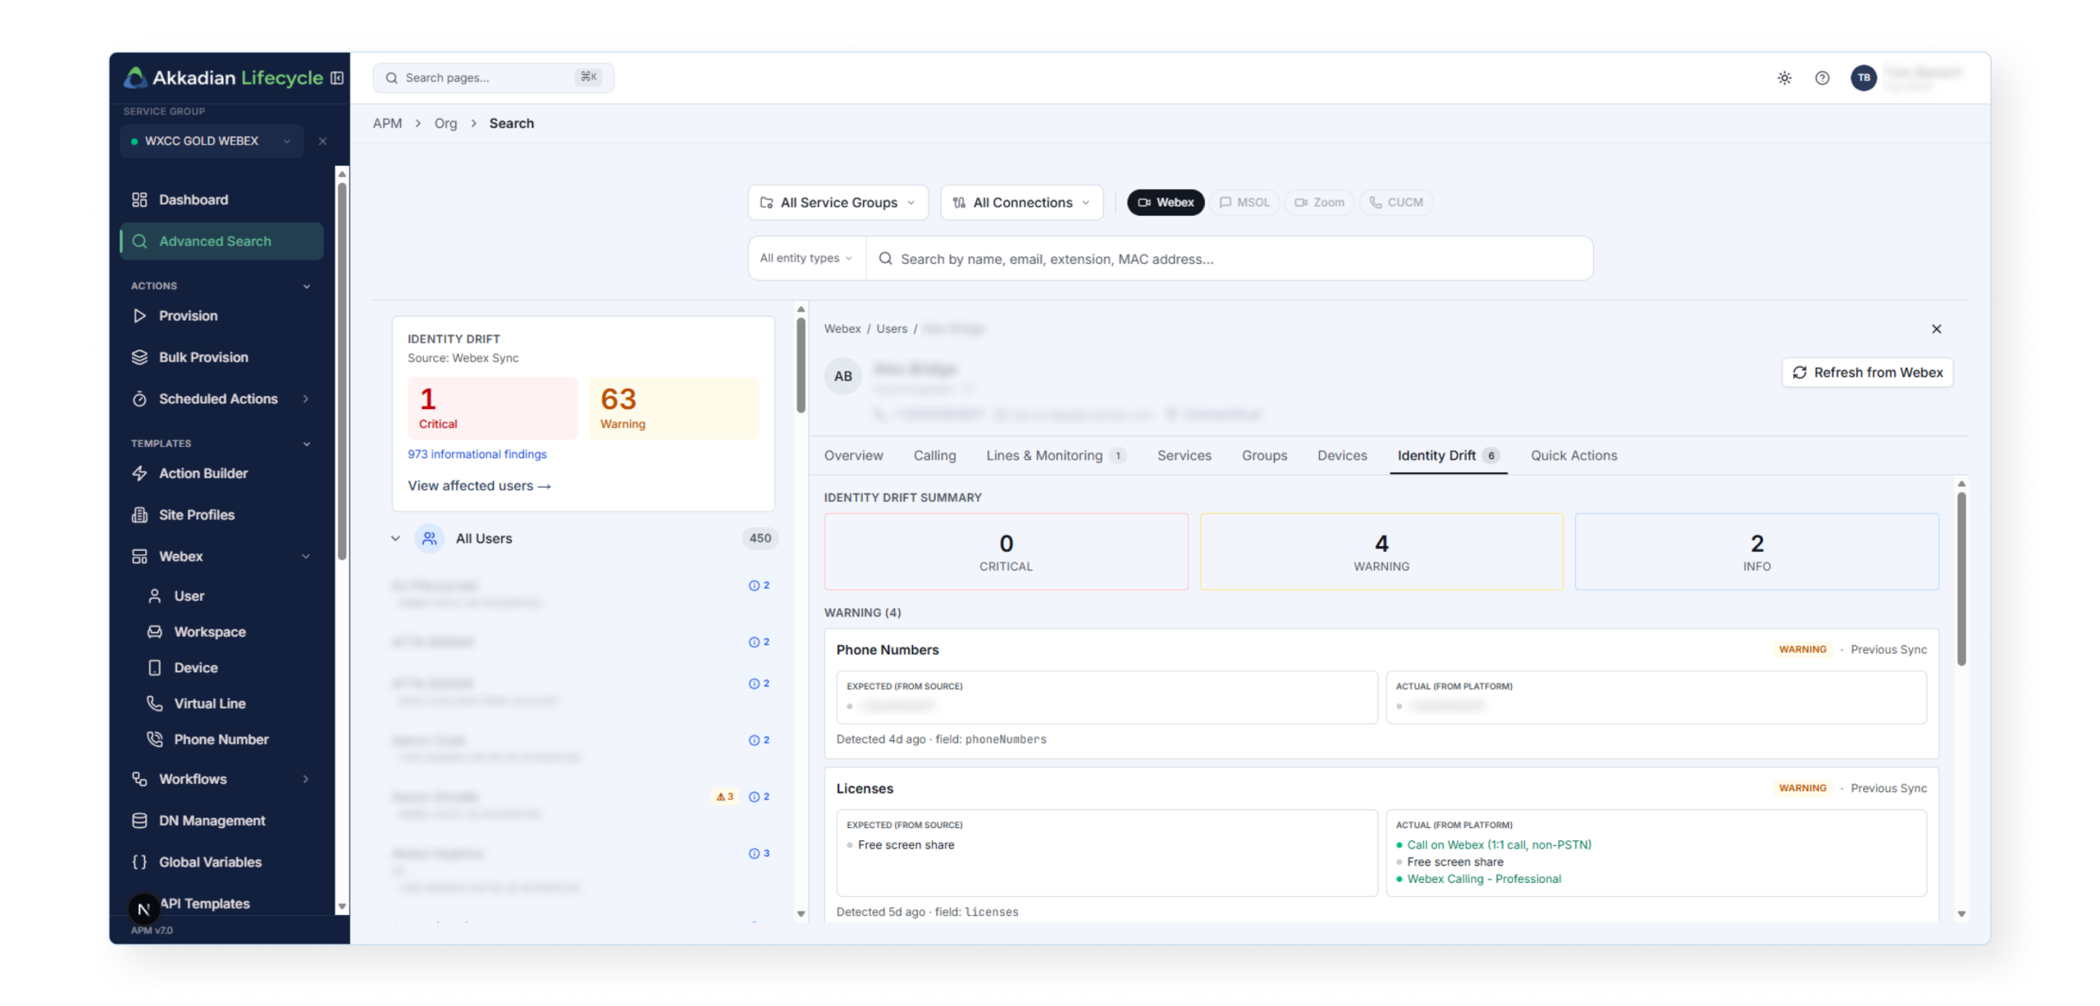Click Org in breadcrumb

(445, 123)
